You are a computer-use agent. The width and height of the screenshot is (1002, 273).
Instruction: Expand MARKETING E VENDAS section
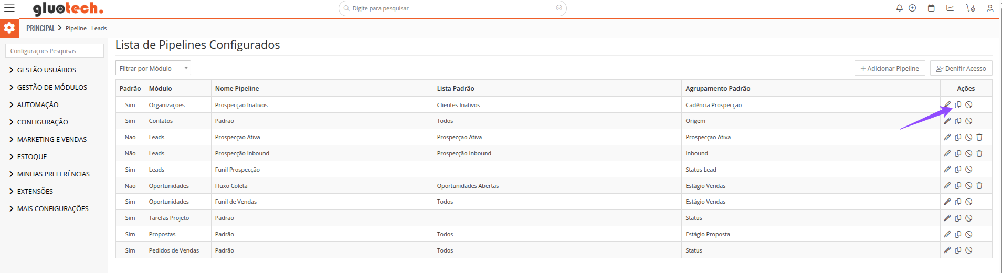(51, 139)
